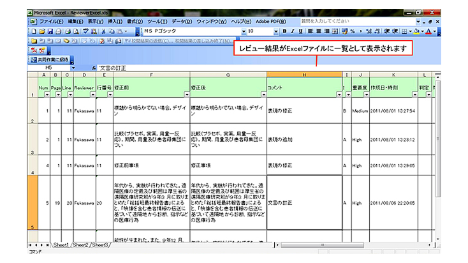Toggle Bold formatting

pos(283,31)
